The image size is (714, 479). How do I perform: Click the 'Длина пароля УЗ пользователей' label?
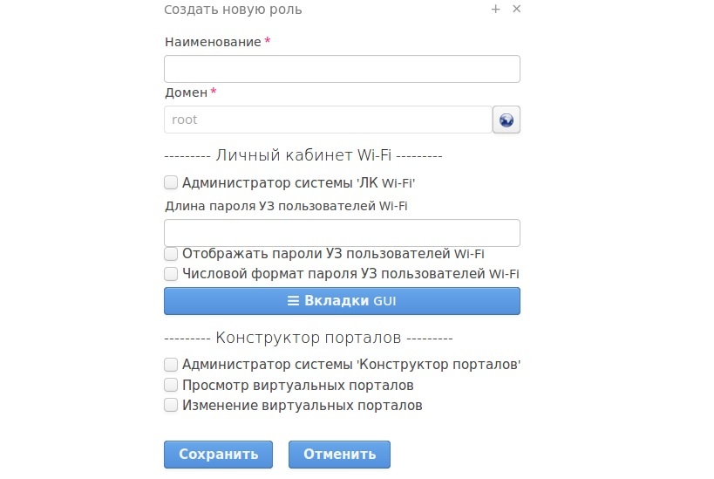(286, 207)
